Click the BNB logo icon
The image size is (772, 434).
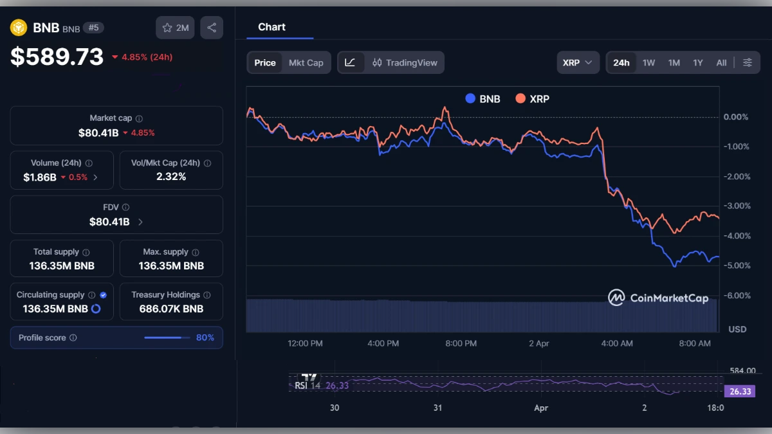coord(17,28)
